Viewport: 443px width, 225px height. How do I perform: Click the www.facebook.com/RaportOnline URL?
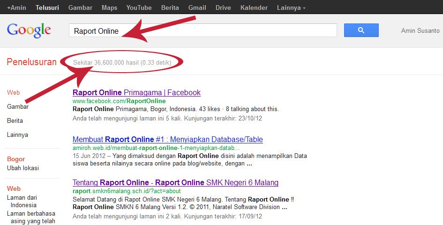[x=119, y=101]
